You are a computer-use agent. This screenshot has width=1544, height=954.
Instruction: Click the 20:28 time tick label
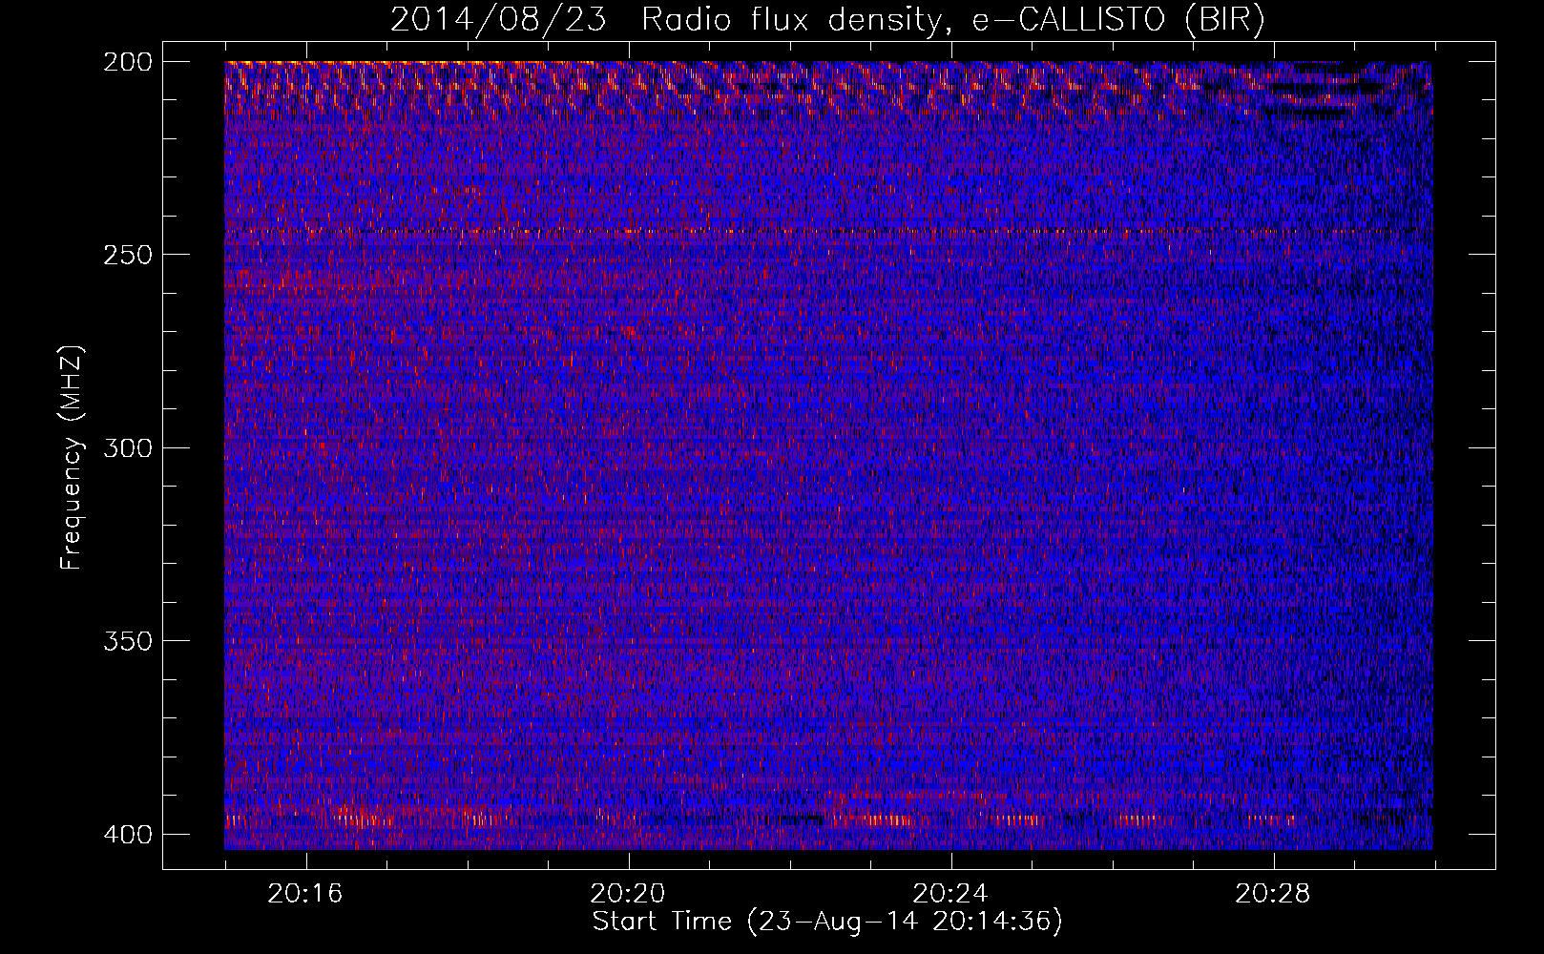1273,893
